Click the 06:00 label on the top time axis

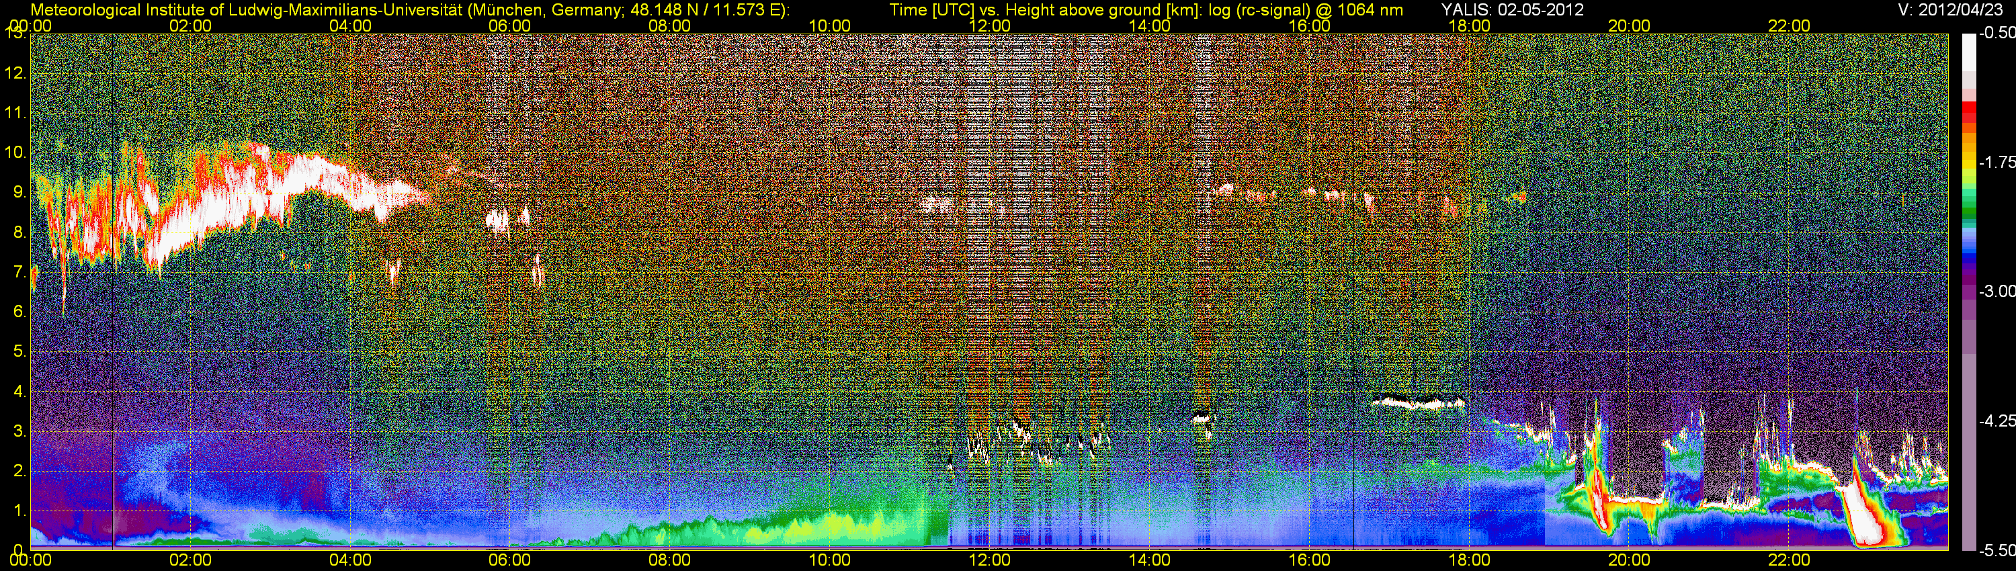(x=509, y=26)
